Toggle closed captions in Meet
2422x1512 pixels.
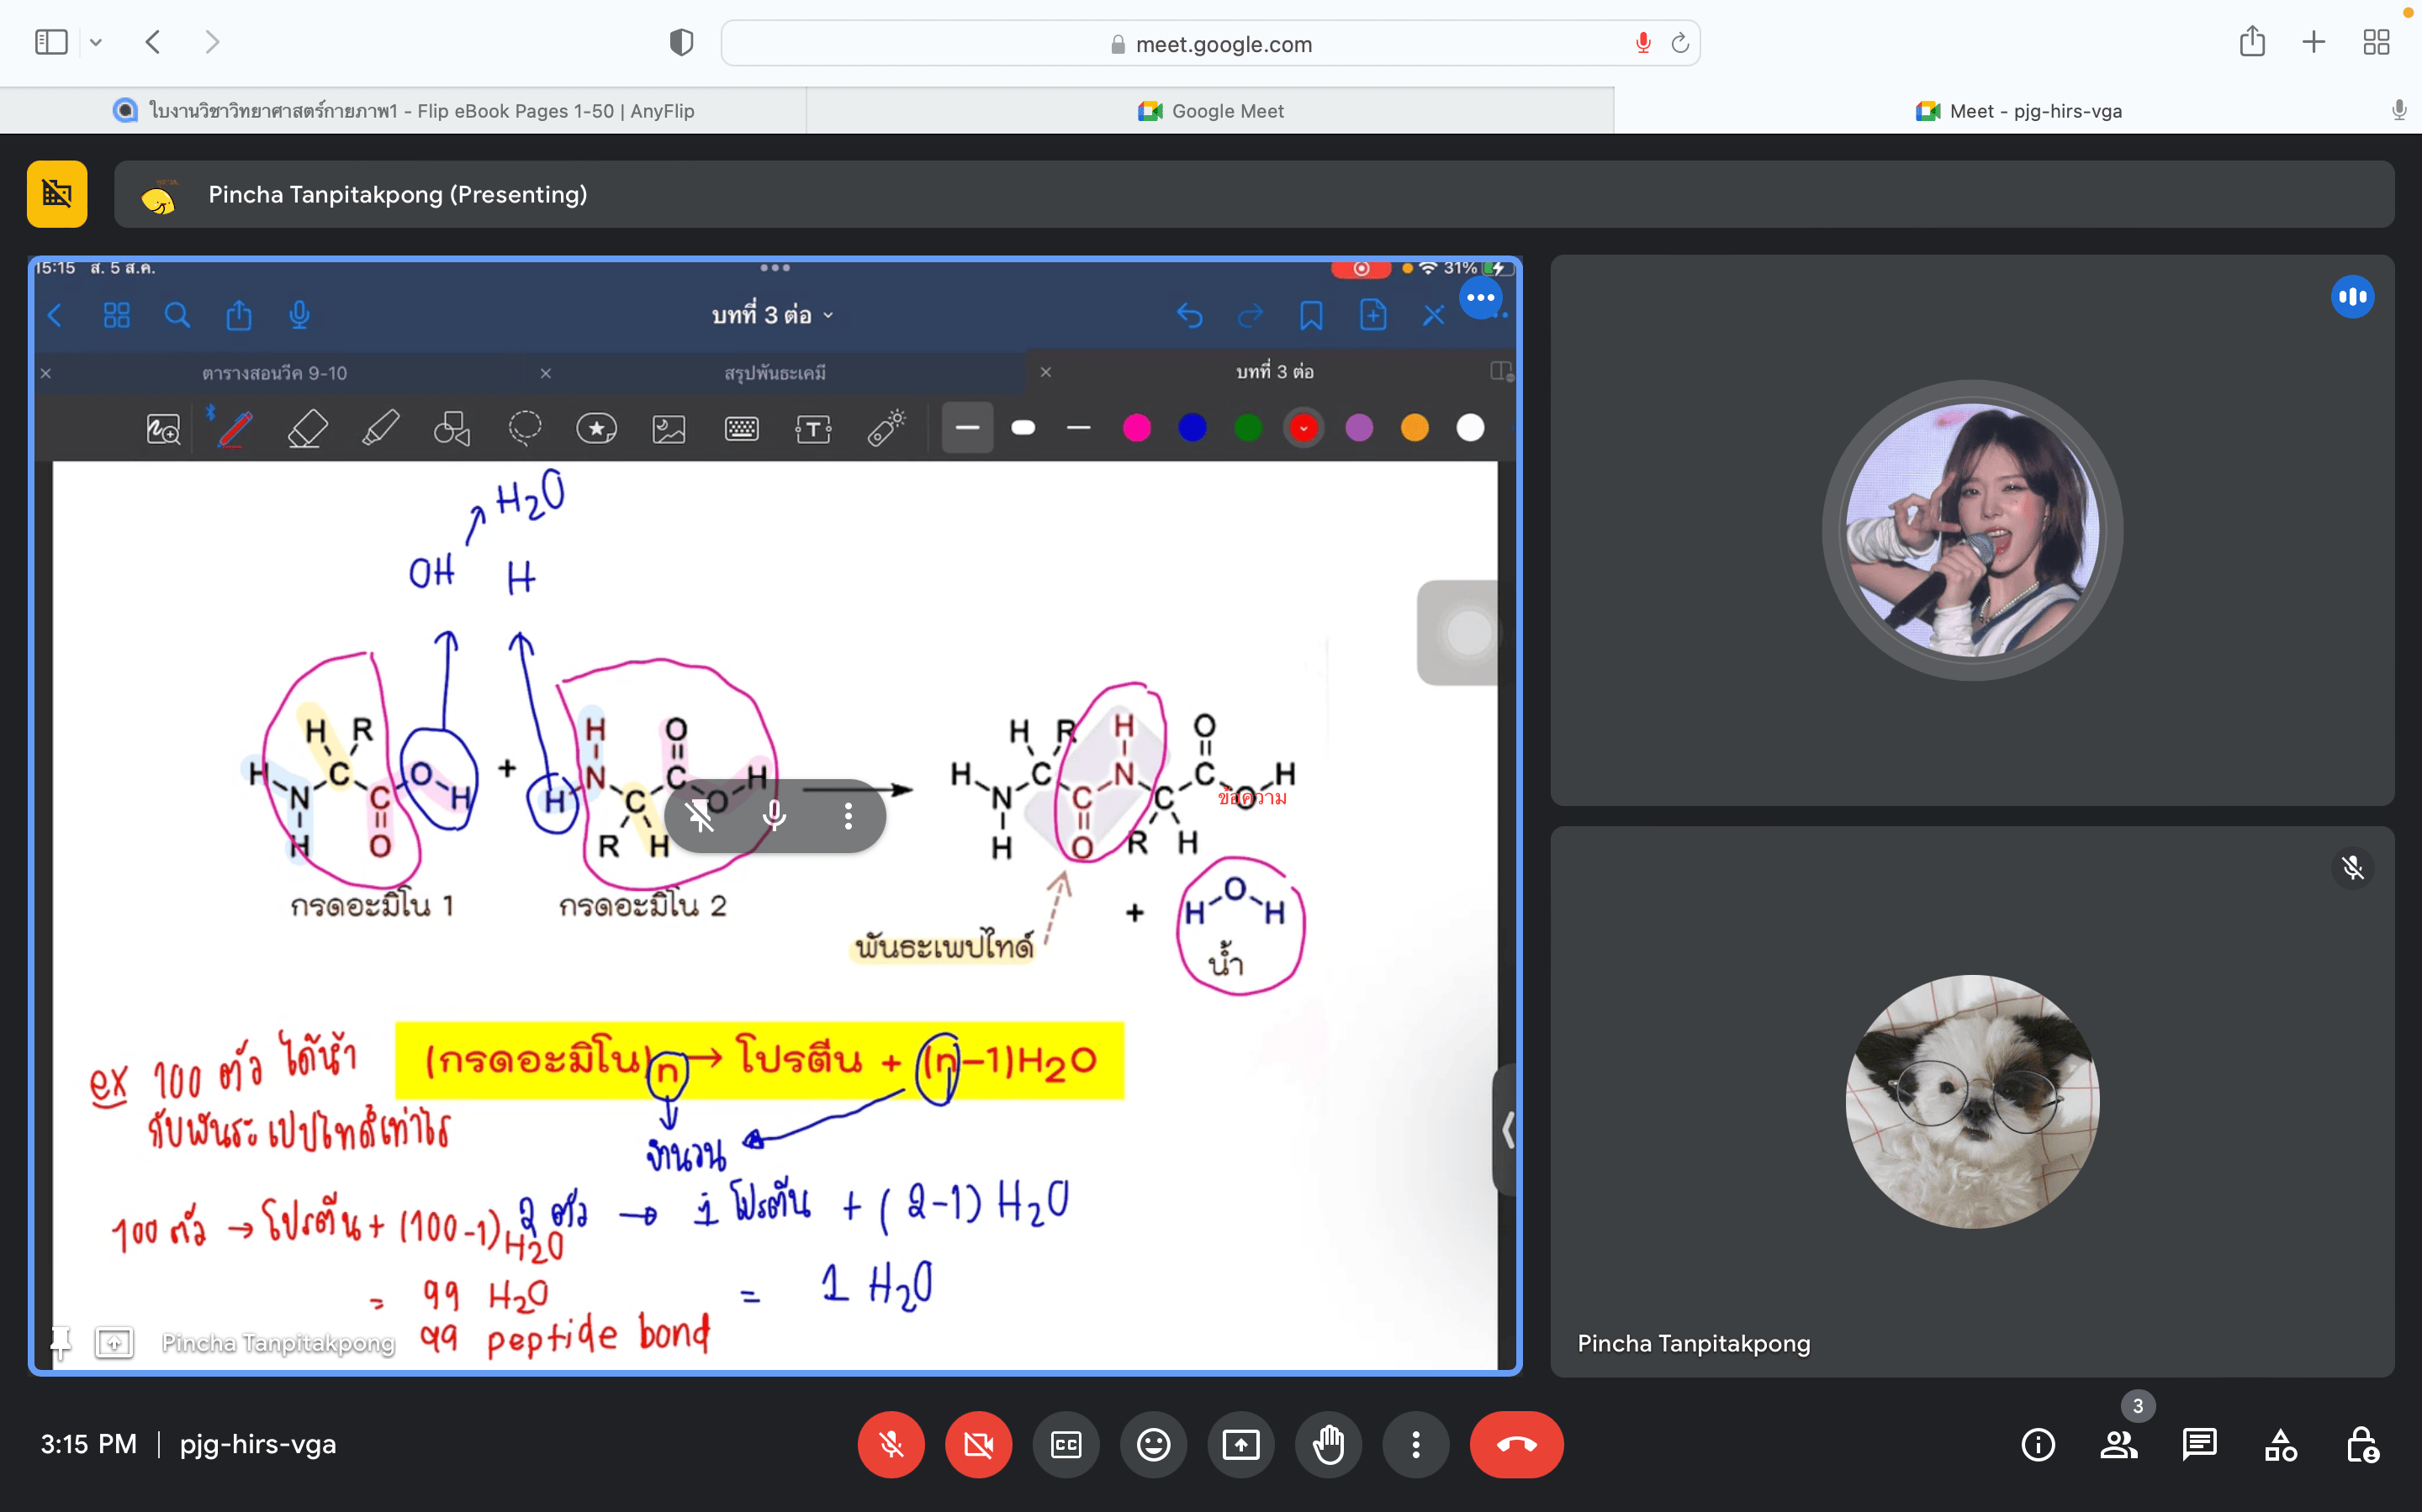pyautogui.click(x=1066, y=1445)
